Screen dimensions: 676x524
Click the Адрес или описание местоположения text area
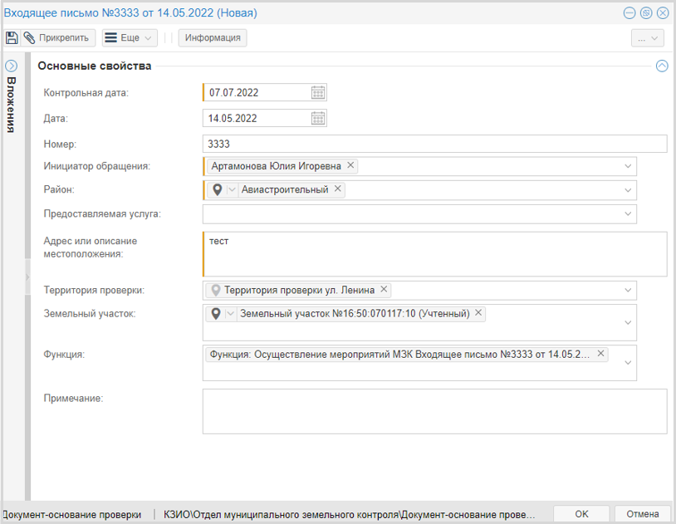(x=434, y=254)
